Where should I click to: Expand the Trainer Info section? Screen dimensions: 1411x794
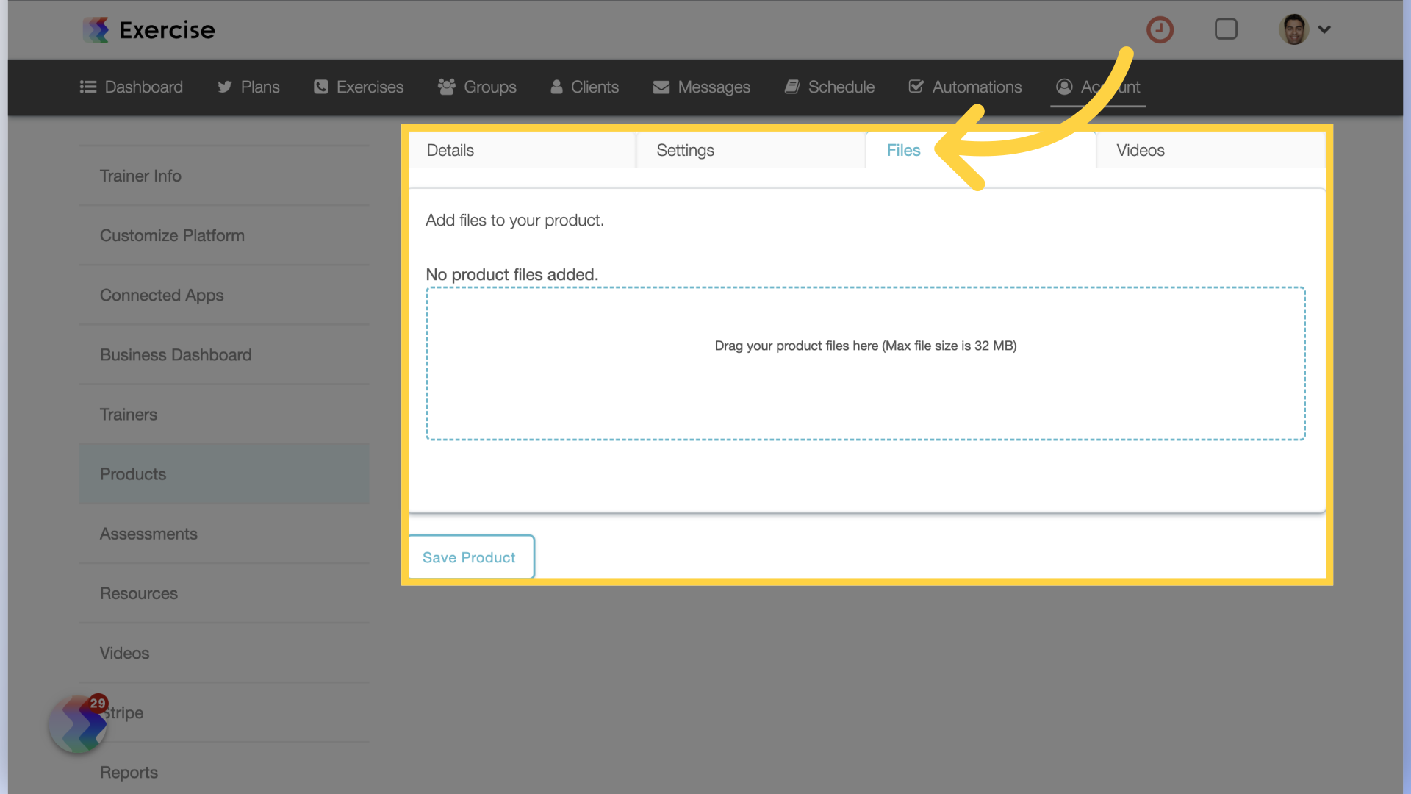click(140, 176)
